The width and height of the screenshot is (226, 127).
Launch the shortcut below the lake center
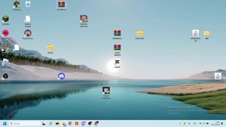tap(106, 91)
